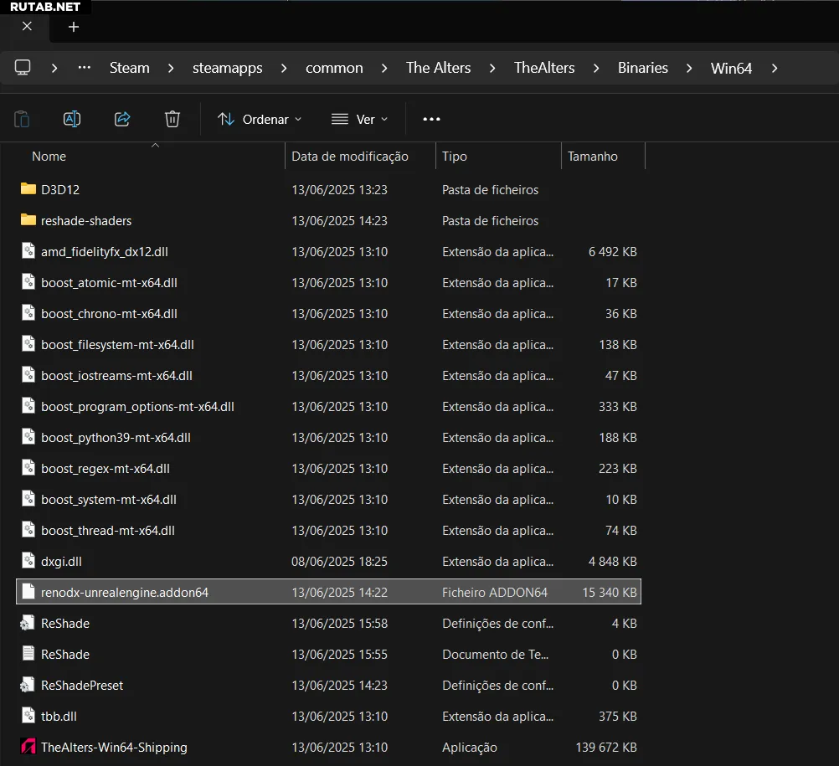Screen dimensions: 839x766
Task: Click the Share toolbar icon
Action: tap(122, 119)
